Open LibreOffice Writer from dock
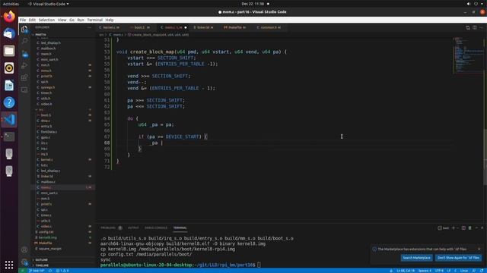 (x=9, y=86)
